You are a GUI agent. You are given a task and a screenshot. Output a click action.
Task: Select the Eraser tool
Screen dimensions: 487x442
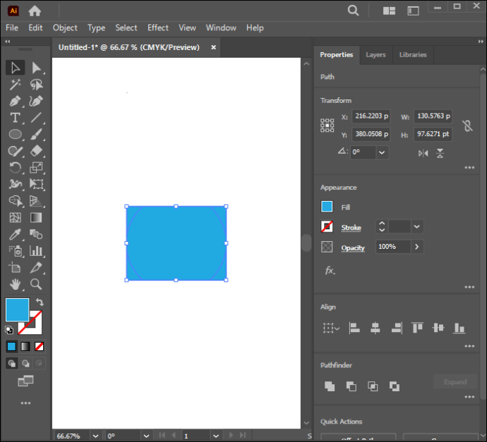pyautogui.click(x=36, y=152)
